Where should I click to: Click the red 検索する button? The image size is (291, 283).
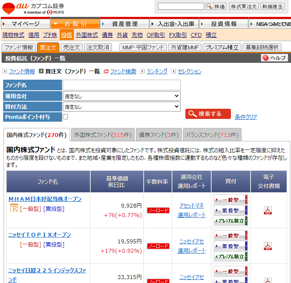pos(208,114)
